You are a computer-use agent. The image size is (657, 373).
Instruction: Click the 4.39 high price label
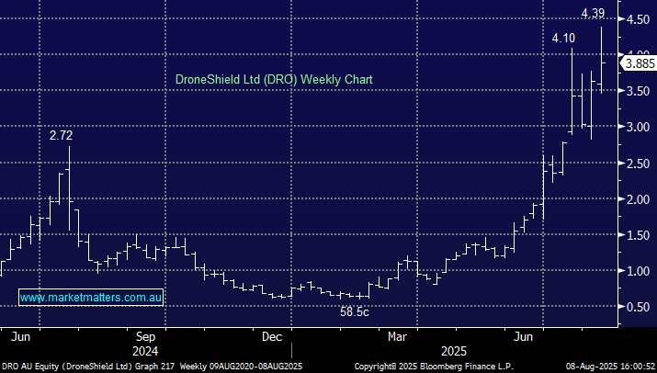tap(593, 14)
